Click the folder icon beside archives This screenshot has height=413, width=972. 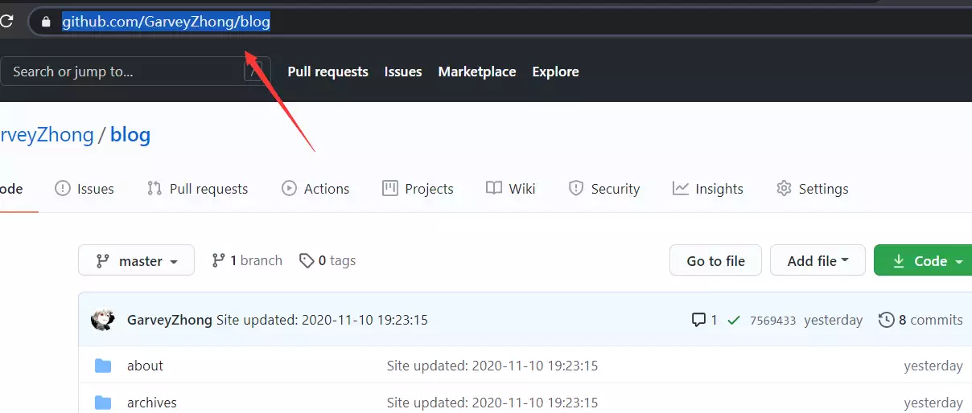[x=103, y=403]
